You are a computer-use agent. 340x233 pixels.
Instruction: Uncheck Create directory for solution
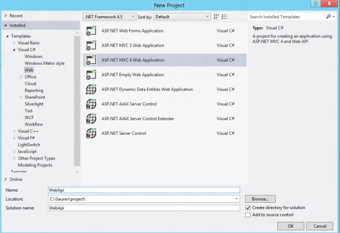coord(248,208)
